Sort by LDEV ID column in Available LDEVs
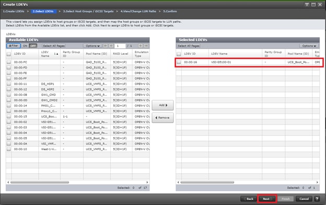This screenshot has height=205, width=326. coord(25,54)
